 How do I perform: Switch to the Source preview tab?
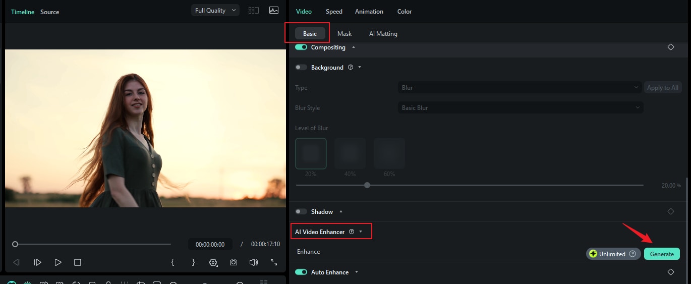[x=50, y=12]
